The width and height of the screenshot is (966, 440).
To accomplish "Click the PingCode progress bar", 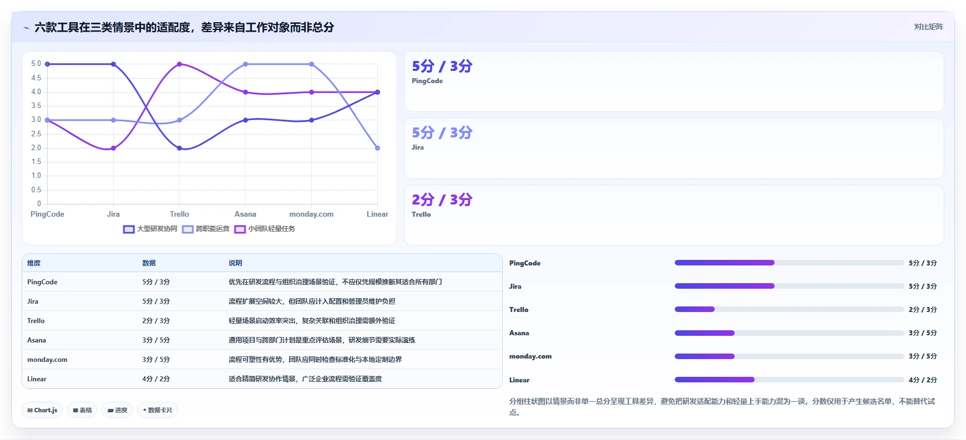I will tap(789, 263).
